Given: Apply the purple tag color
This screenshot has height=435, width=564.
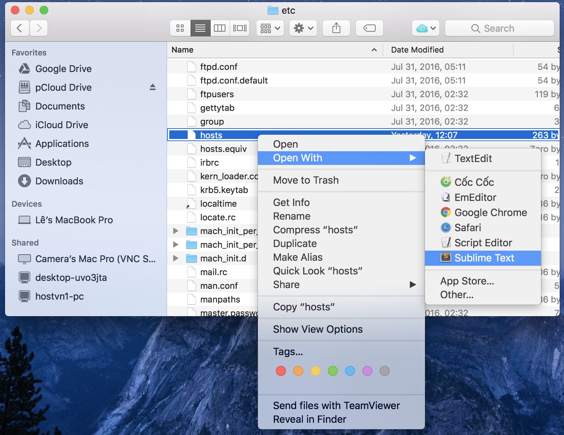Looking at the screenshot, I should (x=367, y=371).
